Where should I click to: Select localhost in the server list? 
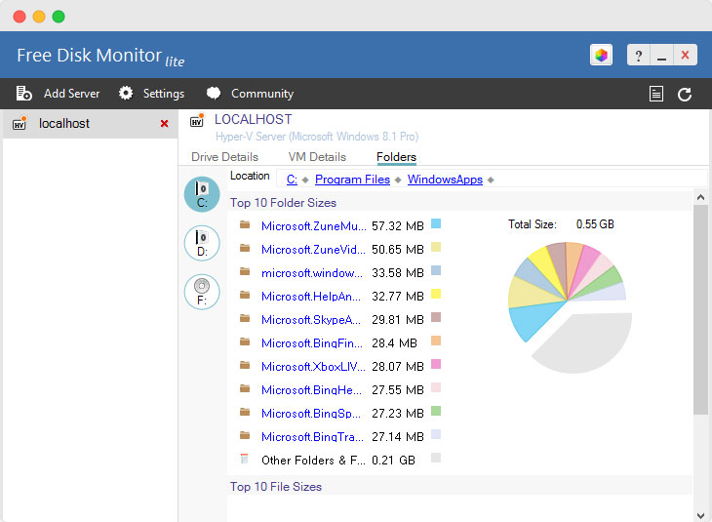click(64, 124)
